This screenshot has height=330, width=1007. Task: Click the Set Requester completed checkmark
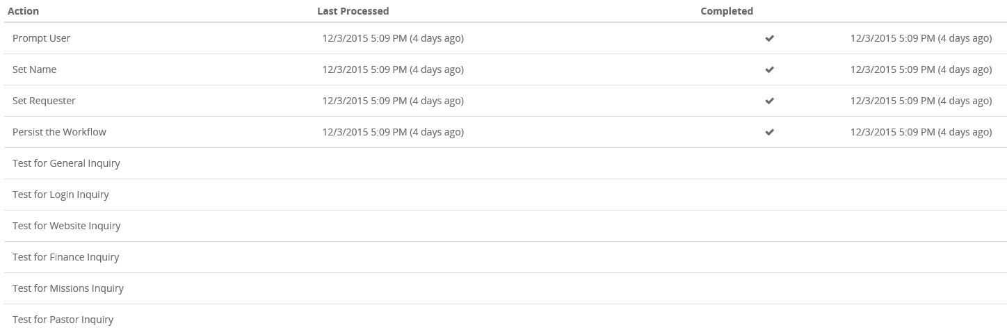tap(769, 101)
